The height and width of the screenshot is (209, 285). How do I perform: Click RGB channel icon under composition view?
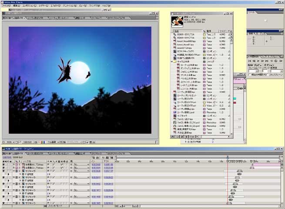click(x=43, y=142)
